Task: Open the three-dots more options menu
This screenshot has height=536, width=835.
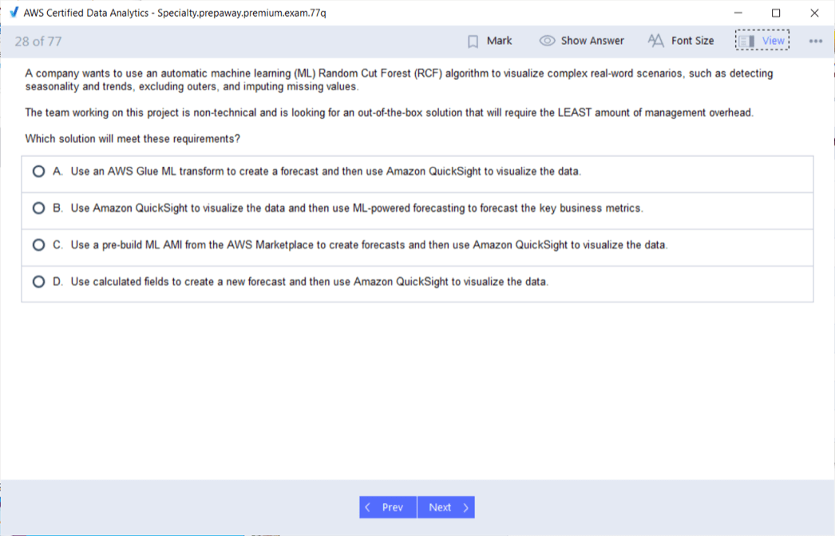Action: tap(815, 41)
